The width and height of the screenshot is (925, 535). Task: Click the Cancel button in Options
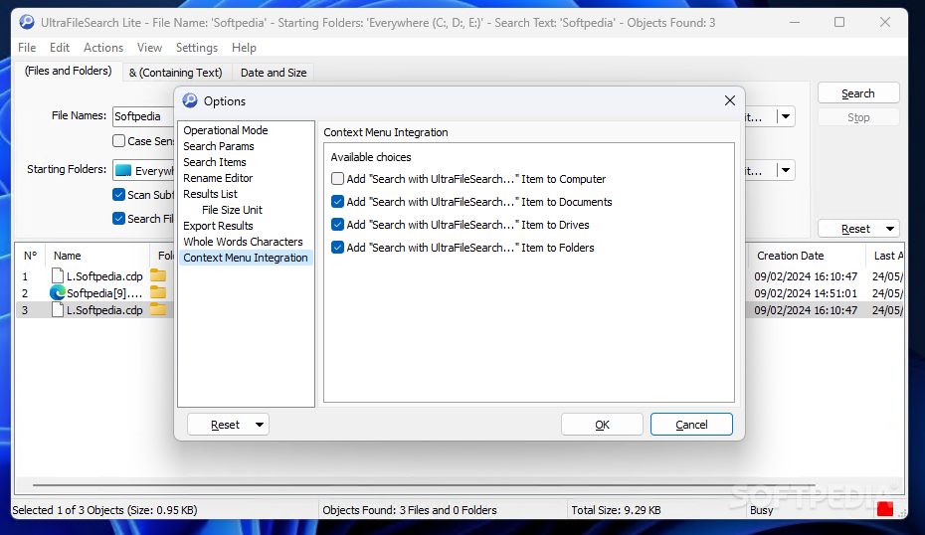[x=691, y=425]
